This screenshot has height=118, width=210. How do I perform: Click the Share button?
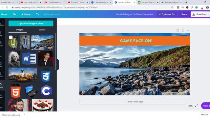184,14
